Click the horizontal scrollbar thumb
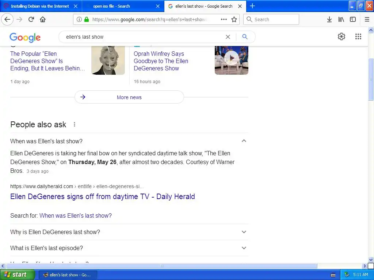Viewport: 374px width, 280px height. tap(161, 266)
